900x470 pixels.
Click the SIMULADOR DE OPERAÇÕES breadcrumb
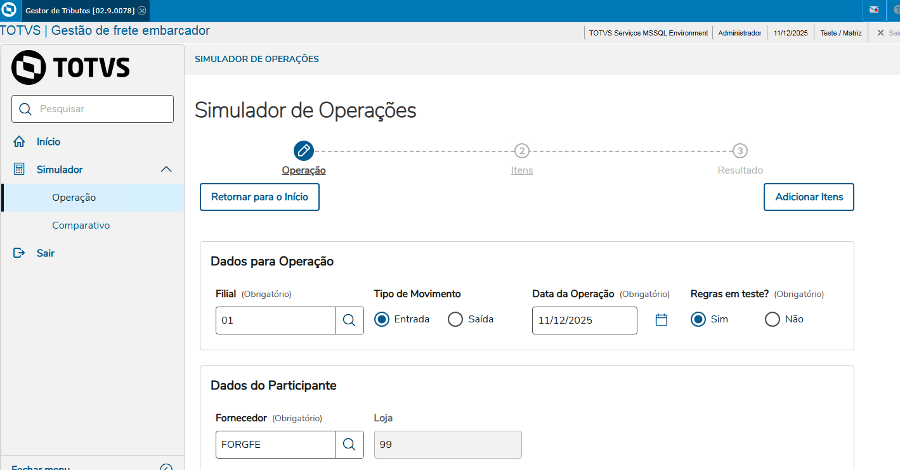257,59
